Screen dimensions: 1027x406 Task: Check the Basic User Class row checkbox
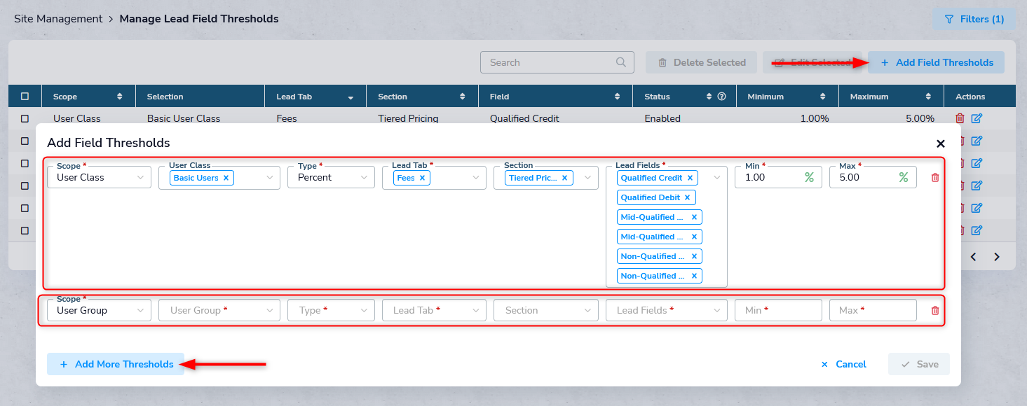25,118
